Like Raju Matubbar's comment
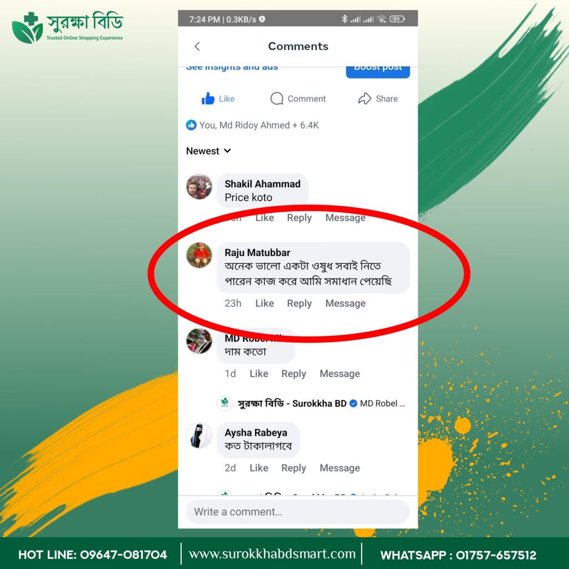Viewport: 569px width, 569px height. click(264, 303)
